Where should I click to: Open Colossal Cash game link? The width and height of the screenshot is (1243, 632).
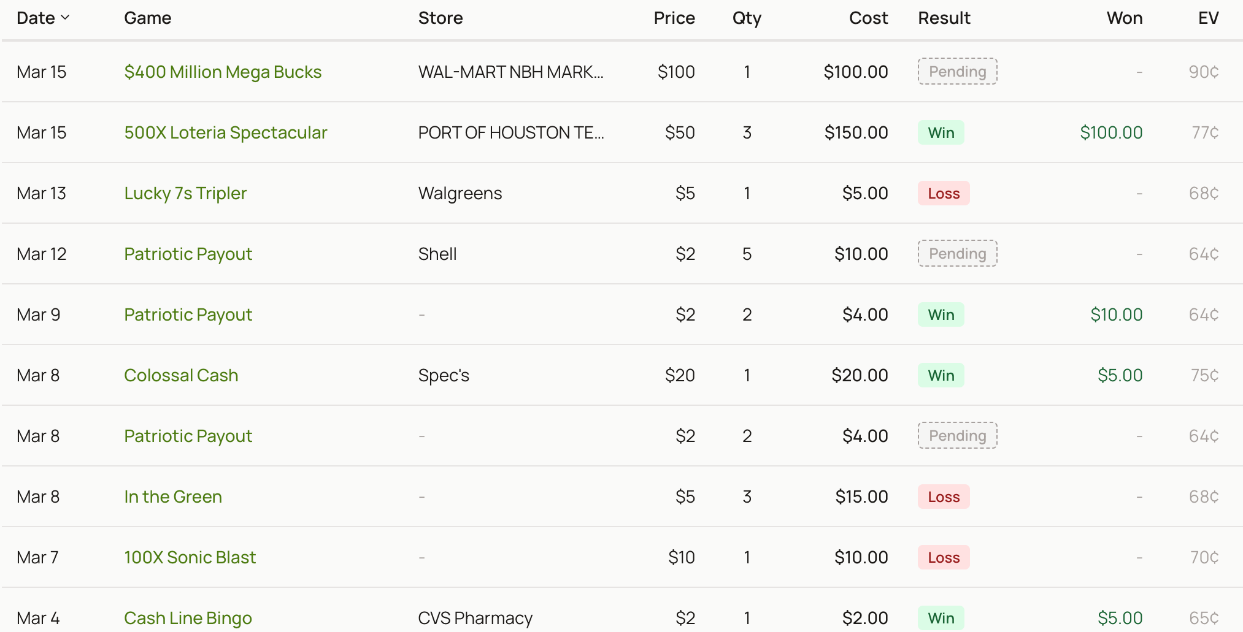(x=181, y=376)
